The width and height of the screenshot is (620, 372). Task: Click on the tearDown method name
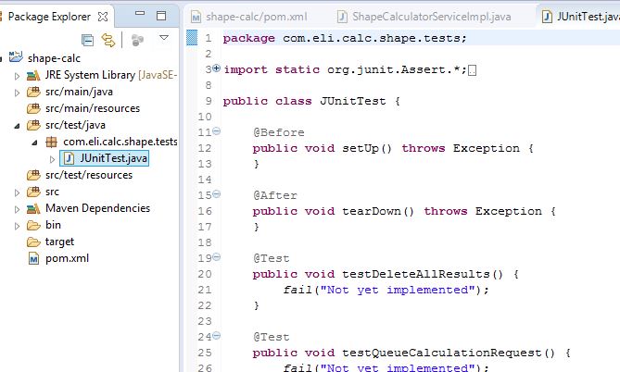[372, 211]
